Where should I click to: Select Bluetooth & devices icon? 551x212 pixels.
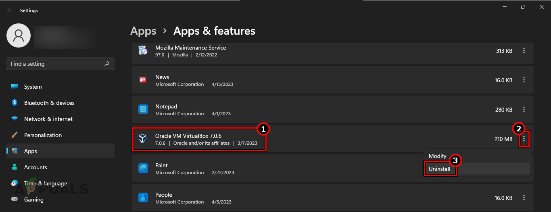pyautogui.click(x=15, y=103)
